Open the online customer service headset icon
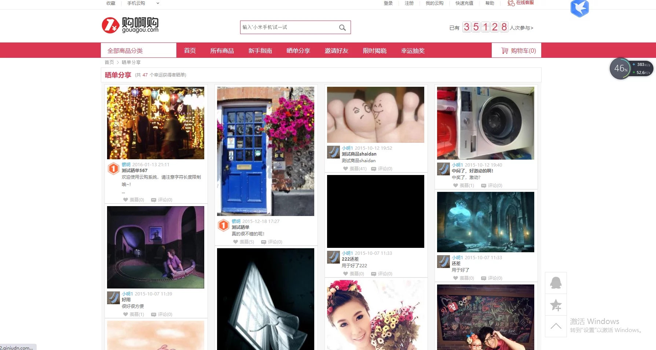The height and width of the screenshot is (350, 656). coord(511,3)
